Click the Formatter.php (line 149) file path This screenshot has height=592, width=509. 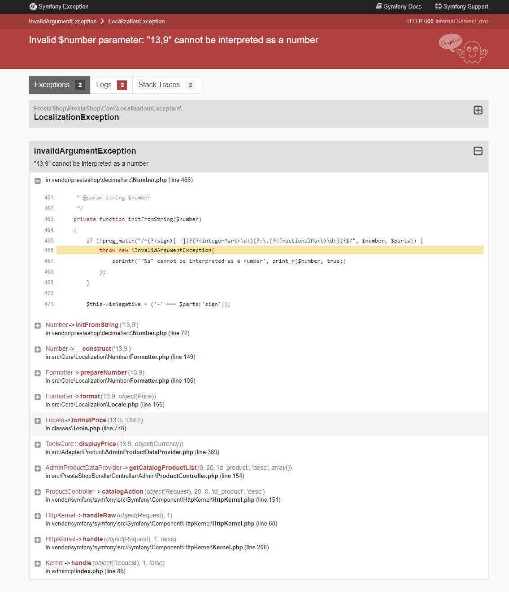[x=120, y=357]
